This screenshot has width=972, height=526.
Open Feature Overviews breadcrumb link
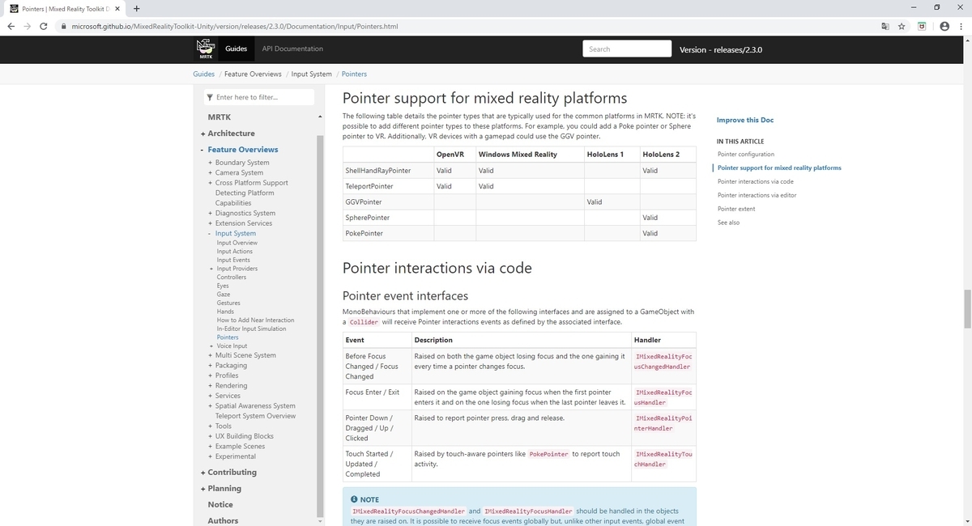253,74
